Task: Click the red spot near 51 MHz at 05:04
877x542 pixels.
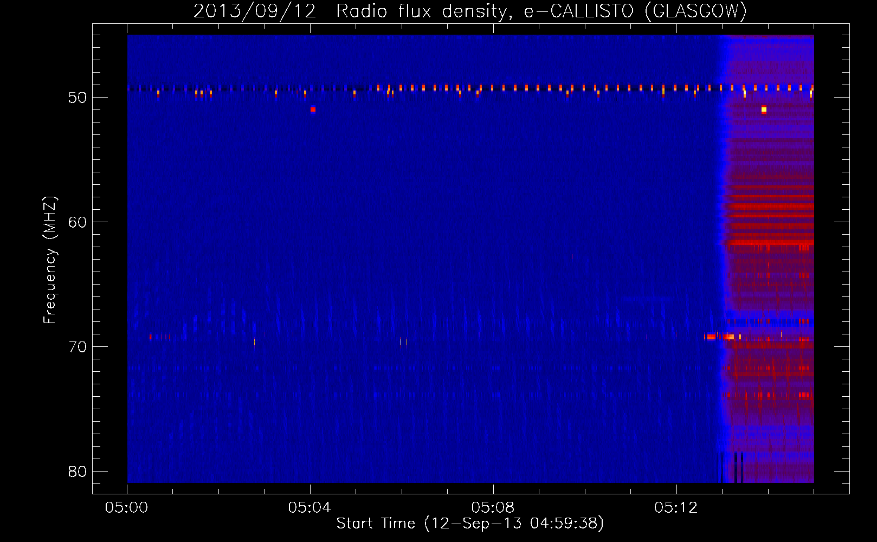Action: (313, 109)
